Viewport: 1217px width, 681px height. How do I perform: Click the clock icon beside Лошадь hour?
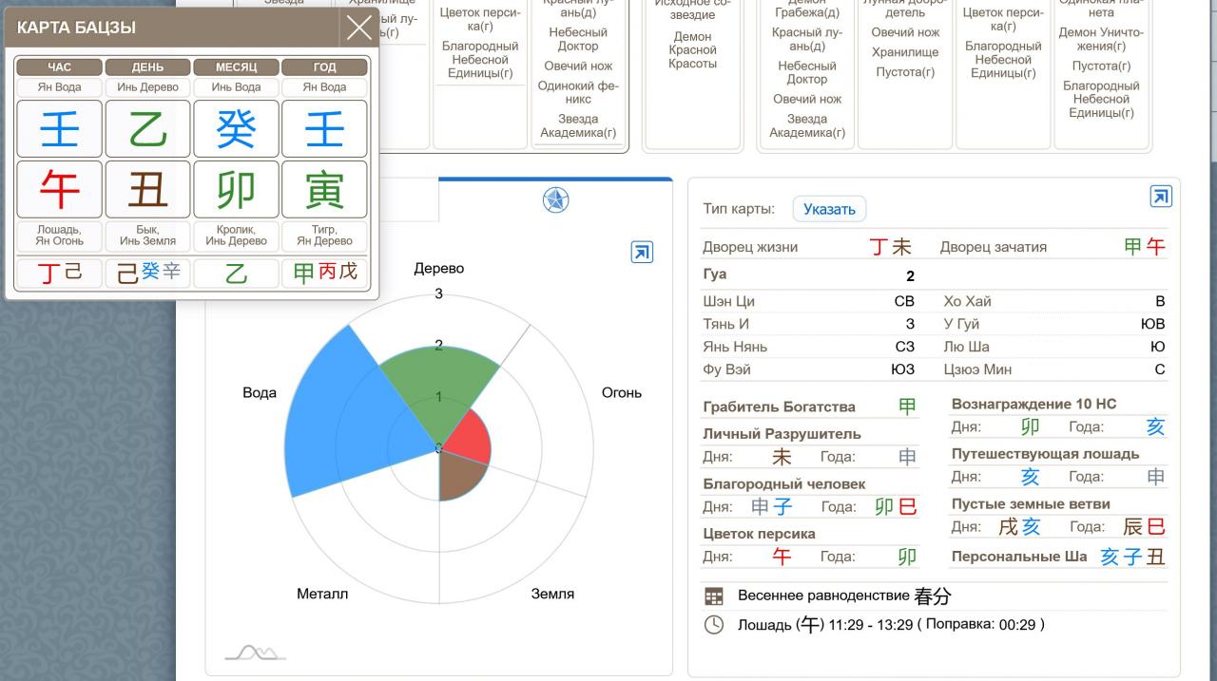tap(713, 625)
